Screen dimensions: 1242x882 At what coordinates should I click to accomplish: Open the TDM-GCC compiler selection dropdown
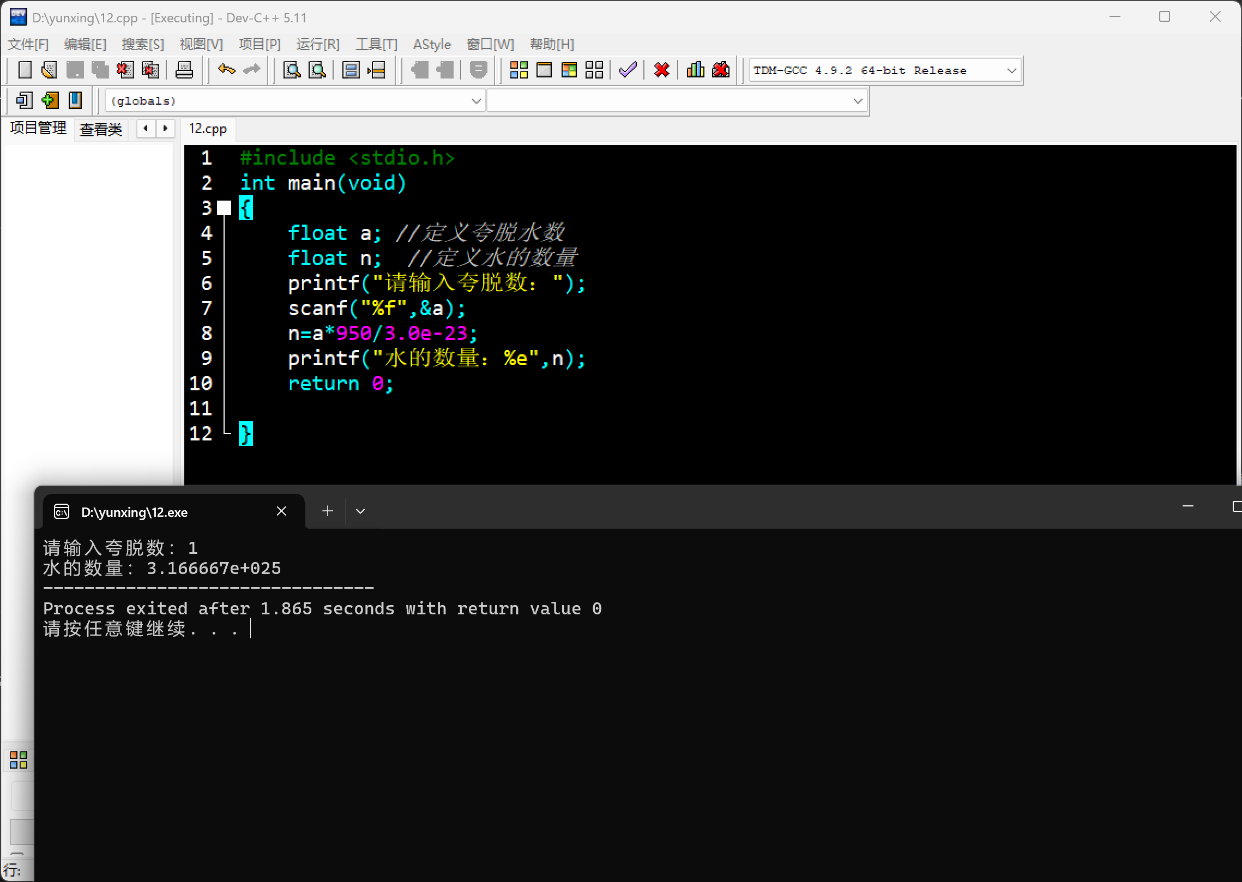1011,70
